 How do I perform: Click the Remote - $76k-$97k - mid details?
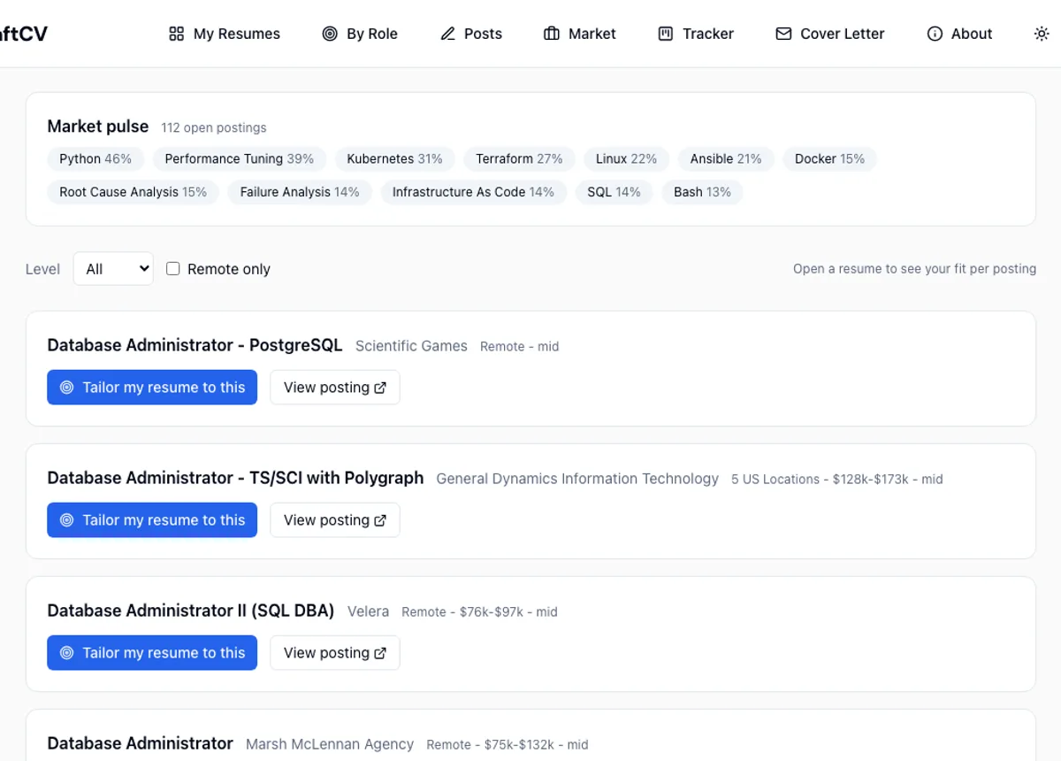click(x=479, y=612)
